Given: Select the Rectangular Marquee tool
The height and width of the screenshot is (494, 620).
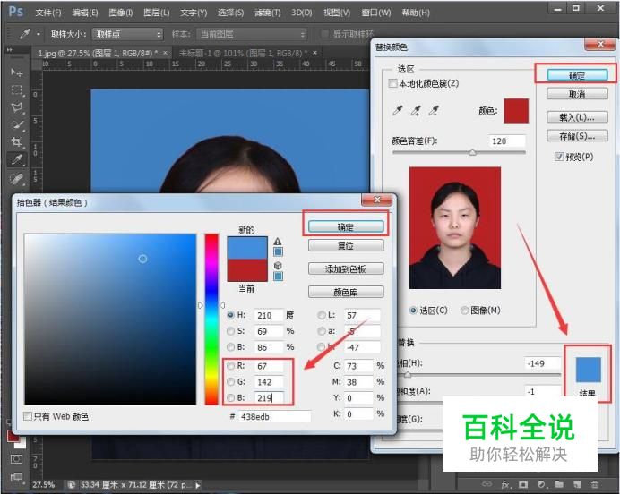Looking at the screenshot, I should pyautogui.click(x=17, y=90).
